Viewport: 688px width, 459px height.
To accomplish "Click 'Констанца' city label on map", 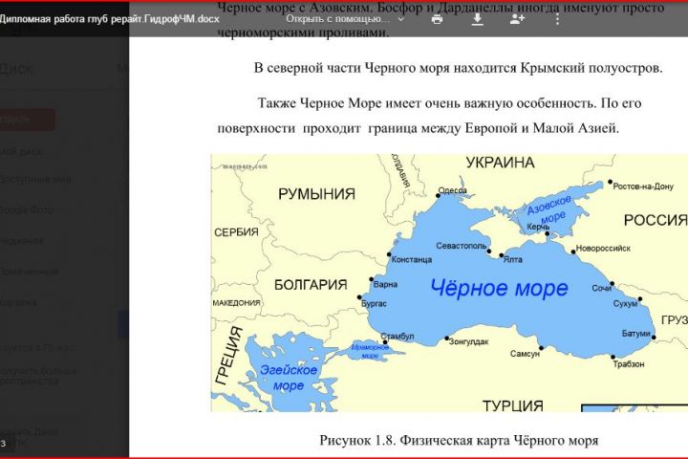I will tap(412, 259).
